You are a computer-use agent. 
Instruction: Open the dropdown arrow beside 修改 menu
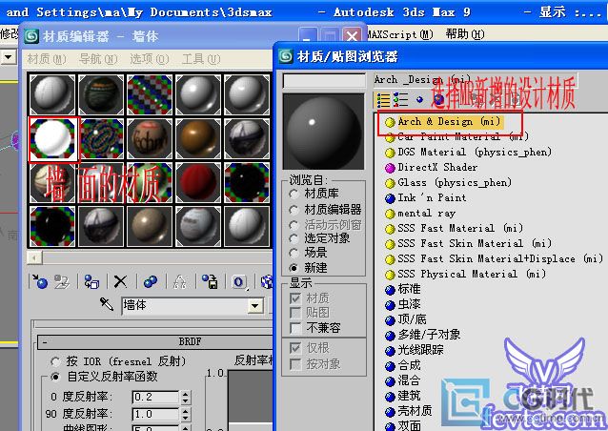pyautogui.click(x=9, y=57)
